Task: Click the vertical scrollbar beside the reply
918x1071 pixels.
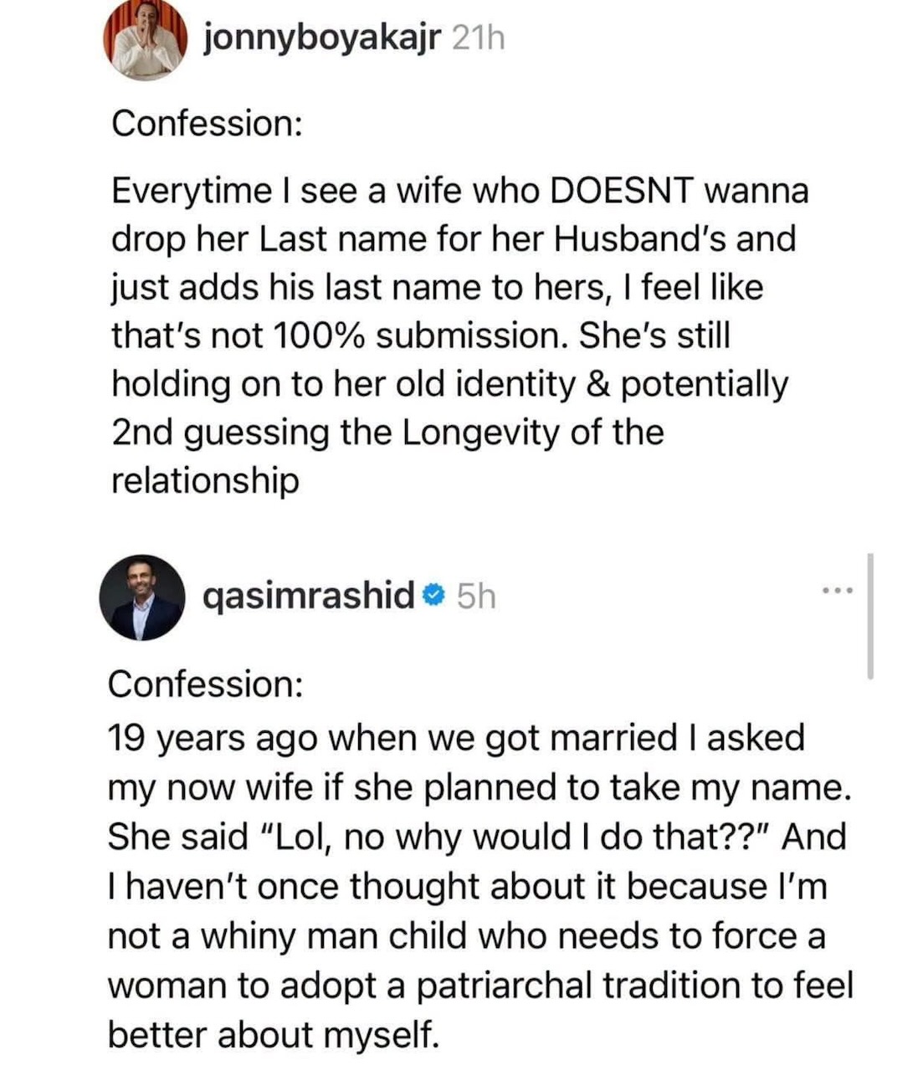Action: point(871,616)
